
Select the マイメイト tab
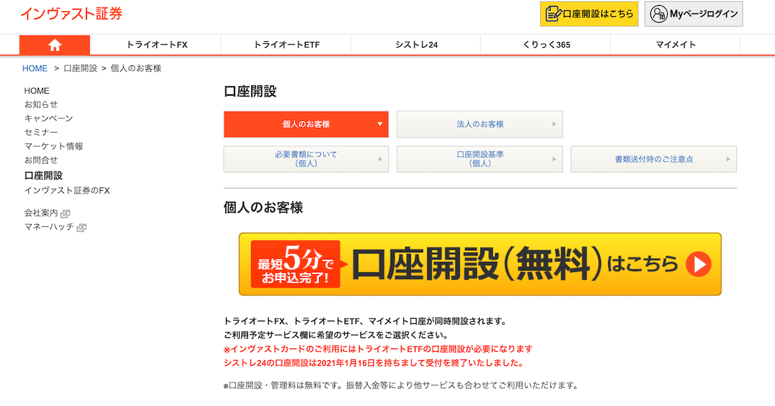676,45
